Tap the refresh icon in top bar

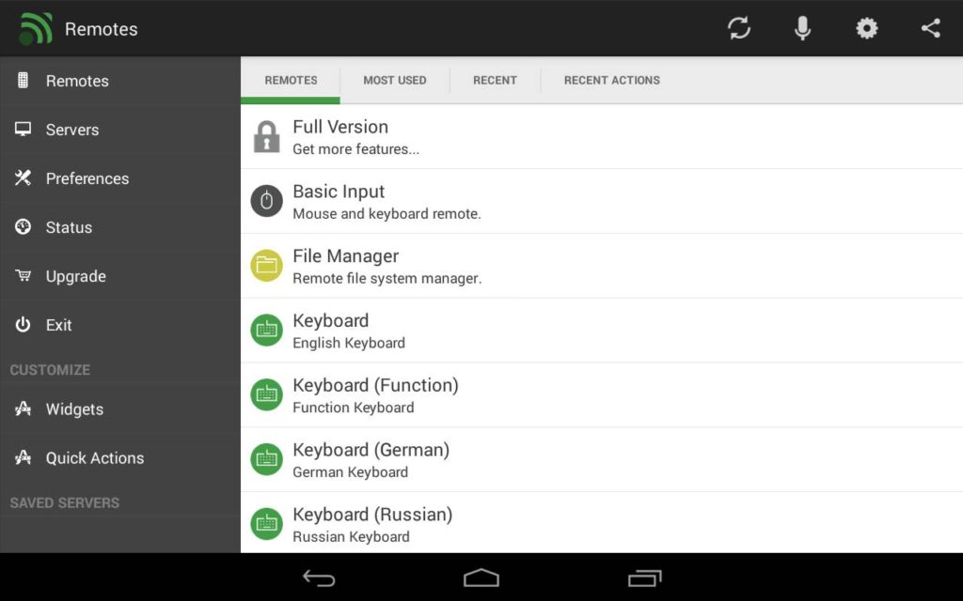(x=739, y=28)
